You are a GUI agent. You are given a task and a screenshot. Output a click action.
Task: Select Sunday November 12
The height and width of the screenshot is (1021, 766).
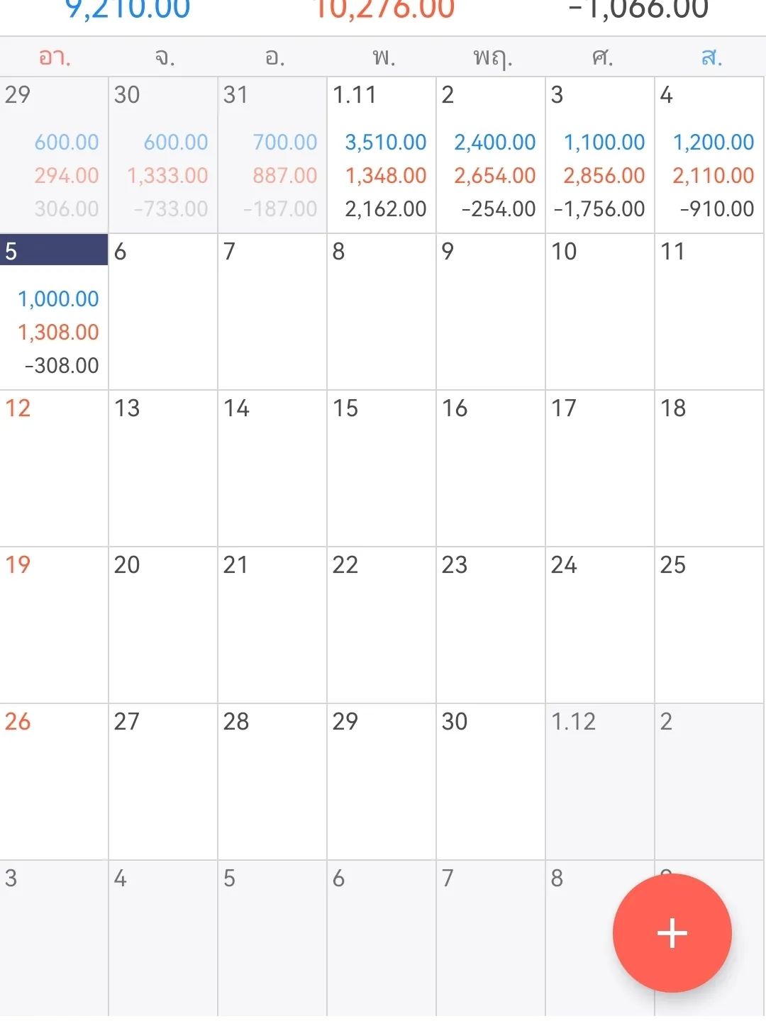pos(54,468)
